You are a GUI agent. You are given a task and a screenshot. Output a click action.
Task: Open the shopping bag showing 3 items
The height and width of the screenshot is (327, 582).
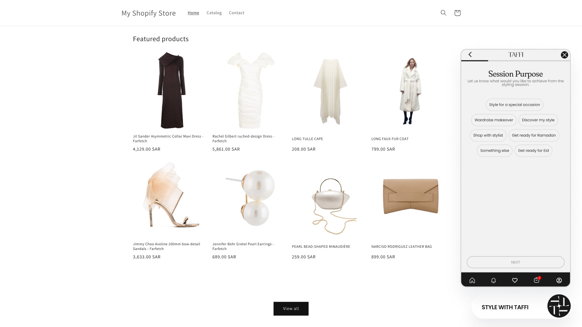[x=536, y=280]
